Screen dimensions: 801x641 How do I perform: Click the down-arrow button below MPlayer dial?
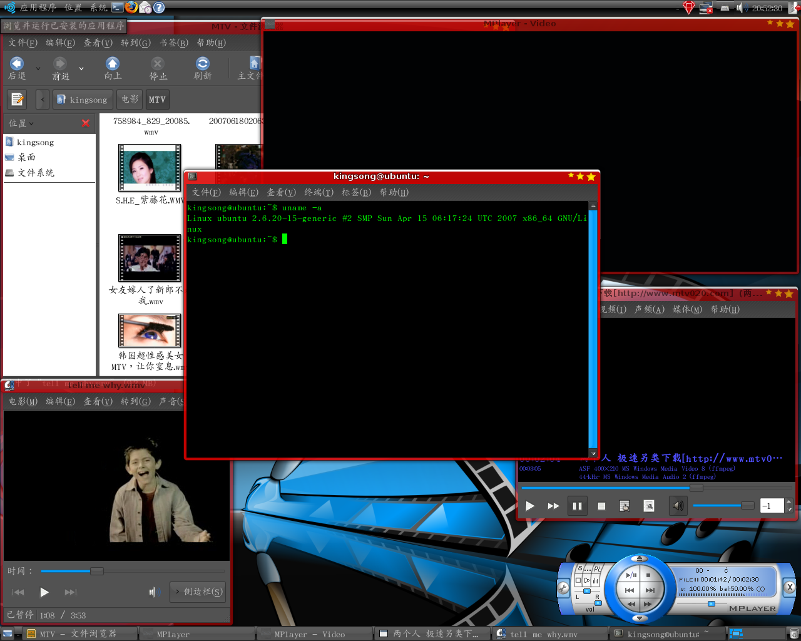click(640, 618)
